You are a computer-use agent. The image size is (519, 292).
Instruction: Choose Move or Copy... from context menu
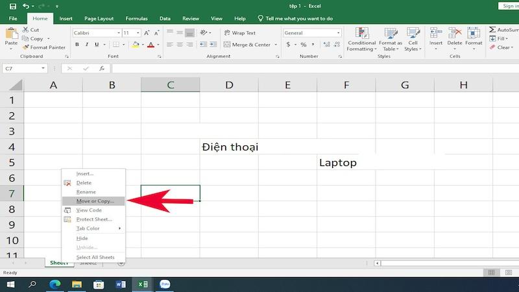93,201
